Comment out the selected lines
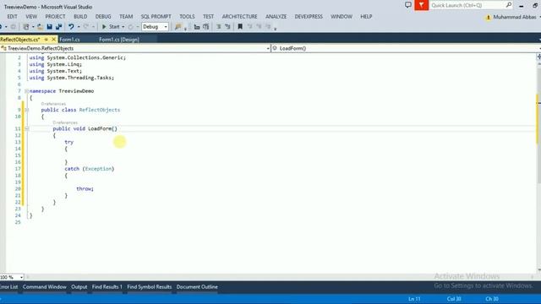 218,26
